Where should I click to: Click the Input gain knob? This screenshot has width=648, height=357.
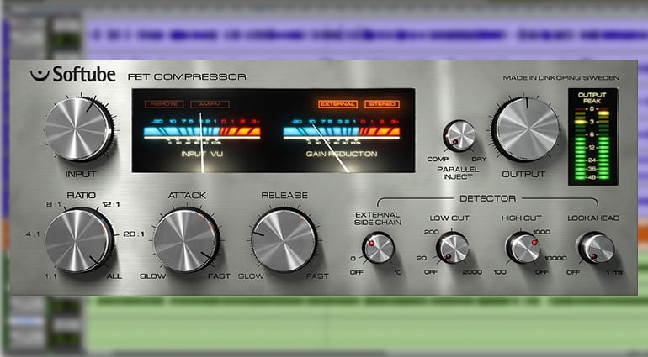(78, 129)
